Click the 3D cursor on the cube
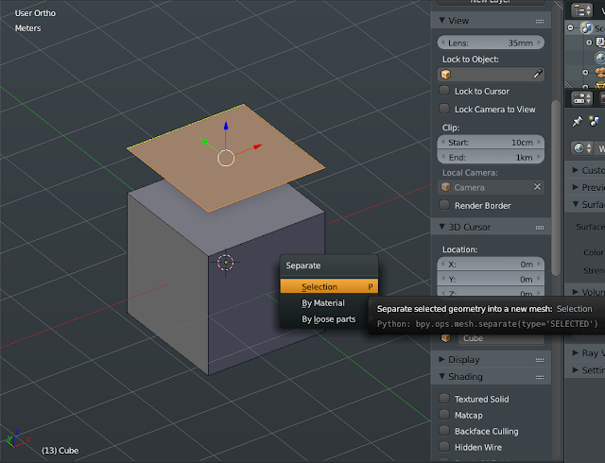 226,263
